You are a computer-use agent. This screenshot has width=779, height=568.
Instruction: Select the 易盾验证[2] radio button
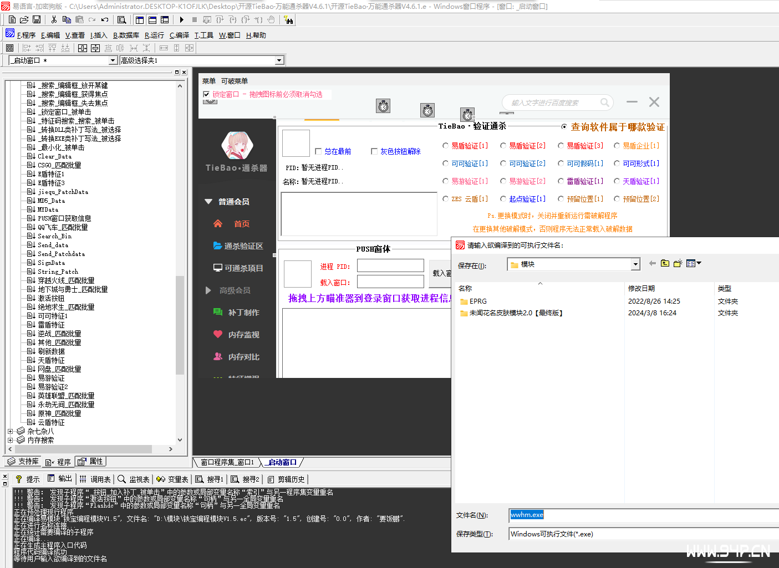point(503,146)
